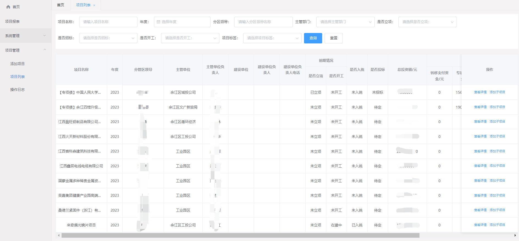The image size is (519, 241).
Task: Close the 项目列表 tab
Action: (94, 5)
